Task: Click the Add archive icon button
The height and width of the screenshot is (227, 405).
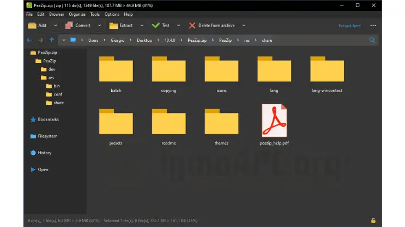Action: [37, 26]
